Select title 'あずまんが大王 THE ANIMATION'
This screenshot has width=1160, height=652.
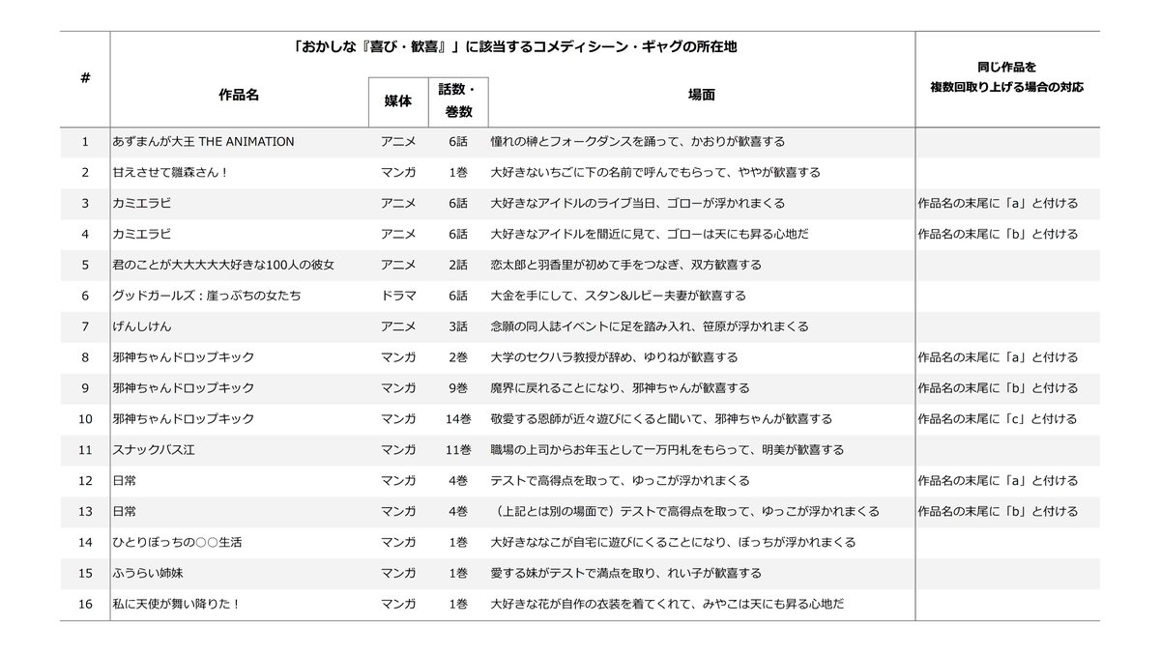(x=204, y=142)
